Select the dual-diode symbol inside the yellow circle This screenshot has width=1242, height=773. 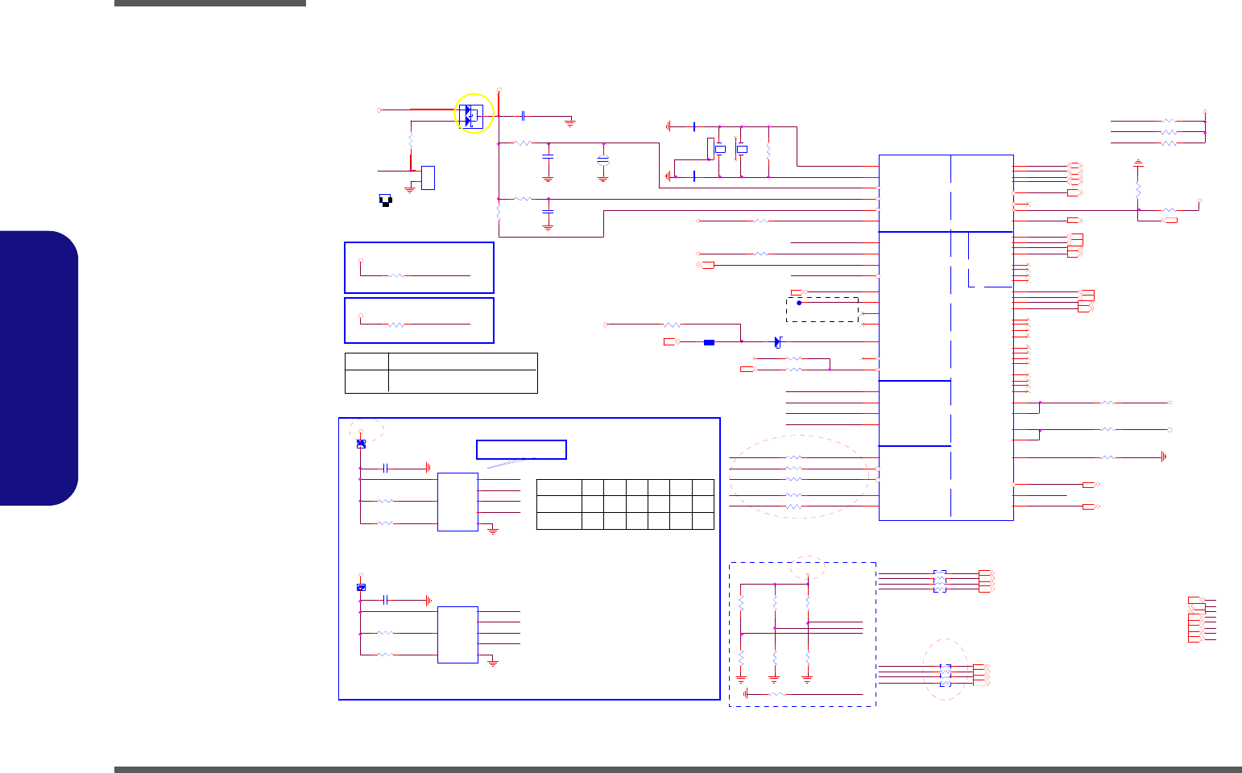(470, 115)
